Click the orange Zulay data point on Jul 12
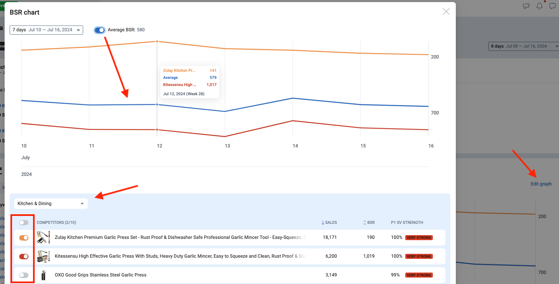The width and height of the screenshot is (559, 284). (x=157, y=41)
